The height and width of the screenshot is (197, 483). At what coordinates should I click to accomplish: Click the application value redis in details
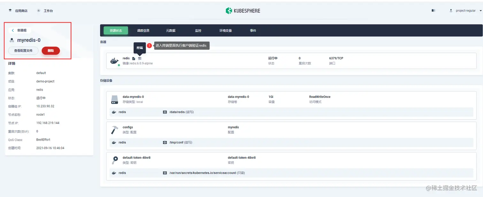coord(40,90)
